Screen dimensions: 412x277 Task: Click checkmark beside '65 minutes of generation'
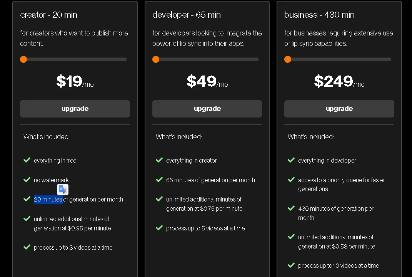click(x=159, y=180)
